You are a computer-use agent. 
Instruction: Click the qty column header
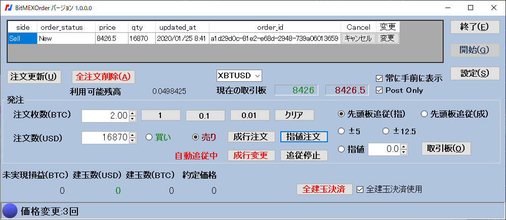click(142, 27)
